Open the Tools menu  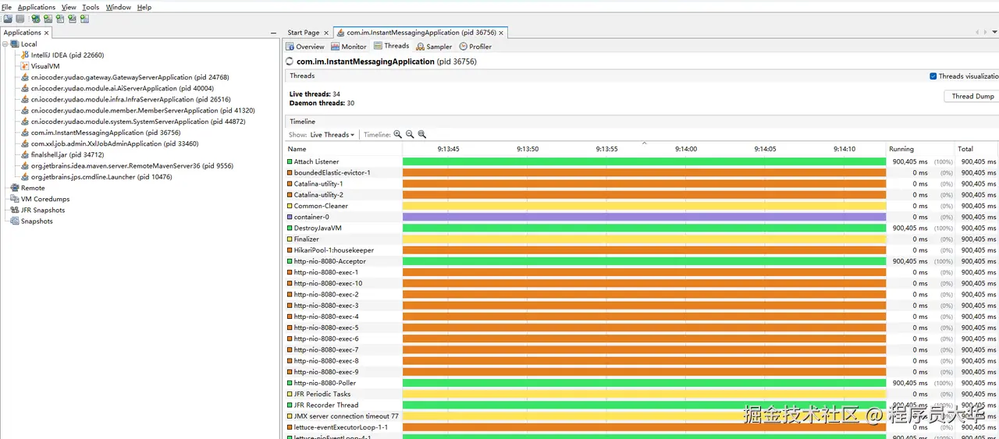pos(91,7)
